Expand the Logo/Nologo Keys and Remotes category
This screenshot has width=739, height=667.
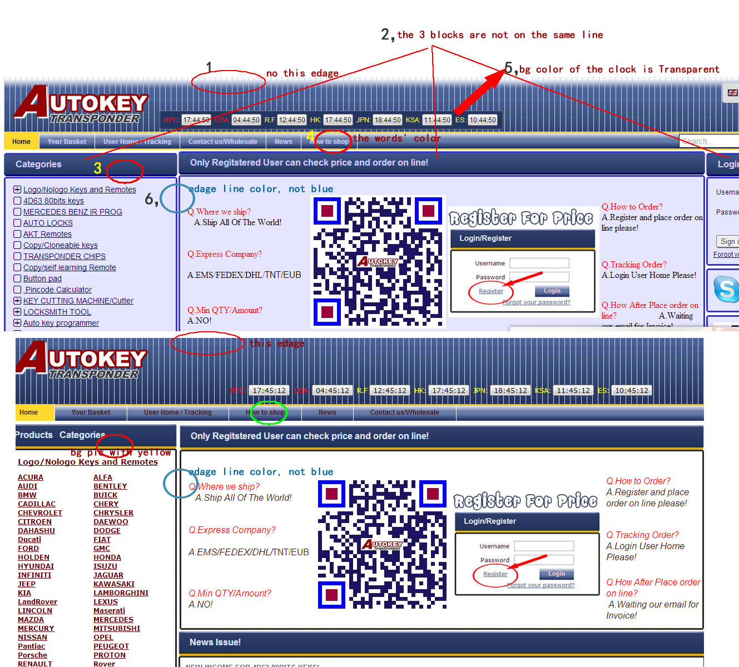pos(17,190)
